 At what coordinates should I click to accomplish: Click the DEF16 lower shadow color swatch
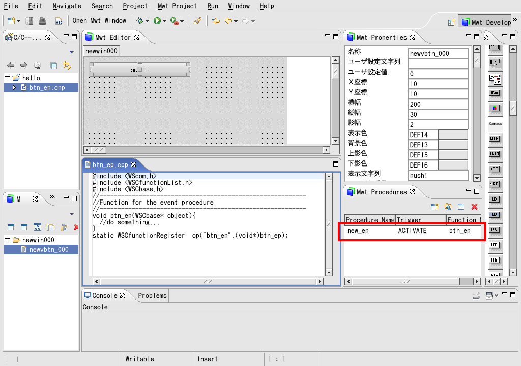pos(453,165)
